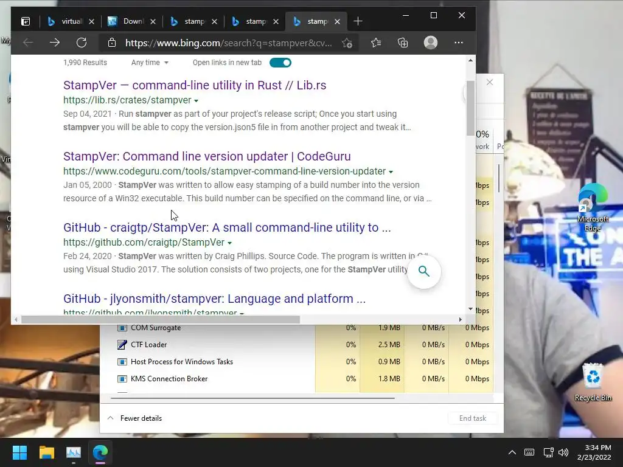The width and height of the screenshot is (623, 467).
Task: Click the browser vertical scrollbar thumb
Action: pyautogui.click(x=470, y=108)
